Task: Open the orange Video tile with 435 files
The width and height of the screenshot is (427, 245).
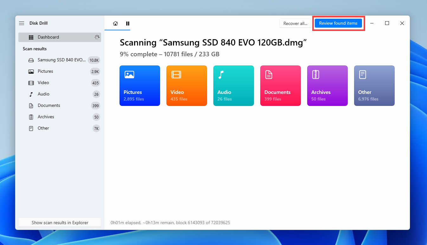Action: pos(187,86)
